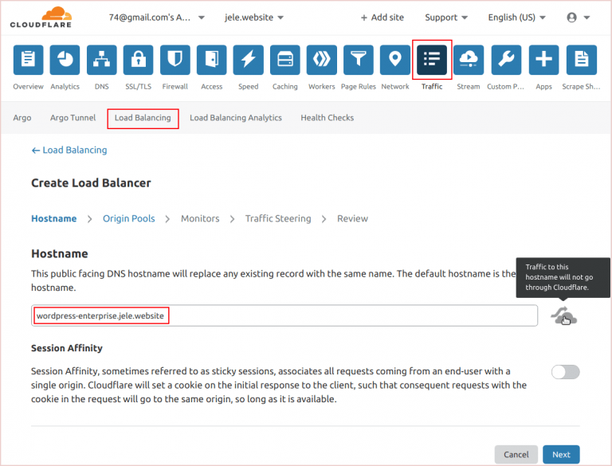Image resolution: width=612 pixels, height=466 pixels.
Task: Open the account selector dropdown
Action: point(156,18)
